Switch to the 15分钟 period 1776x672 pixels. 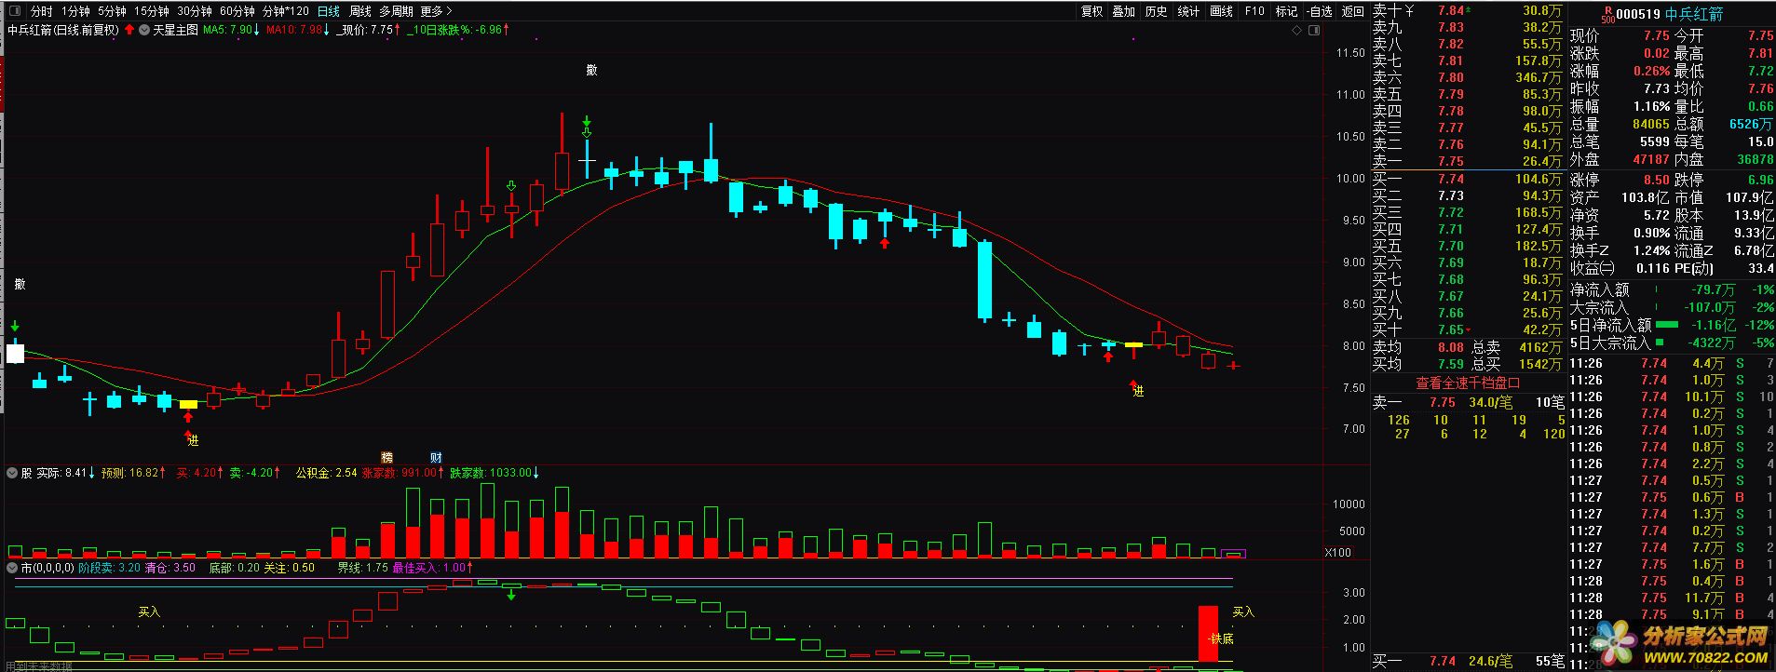(x=151, y=11)
